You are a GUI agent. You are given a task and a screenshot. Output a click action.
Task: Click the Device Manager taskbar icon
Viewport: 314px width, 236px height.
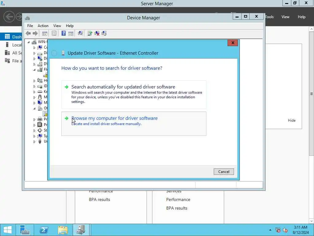pos(81,230)
